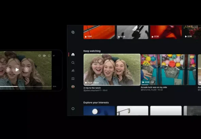Viewport: 201px width, 139px height.
Task: Open Search from the TV sidebar
Action: tap(73, 63)
